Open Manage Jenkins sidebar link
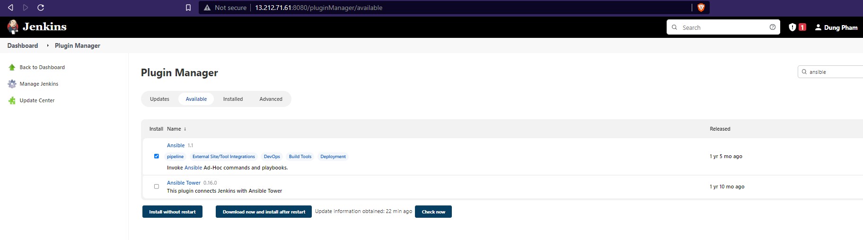 39,84
